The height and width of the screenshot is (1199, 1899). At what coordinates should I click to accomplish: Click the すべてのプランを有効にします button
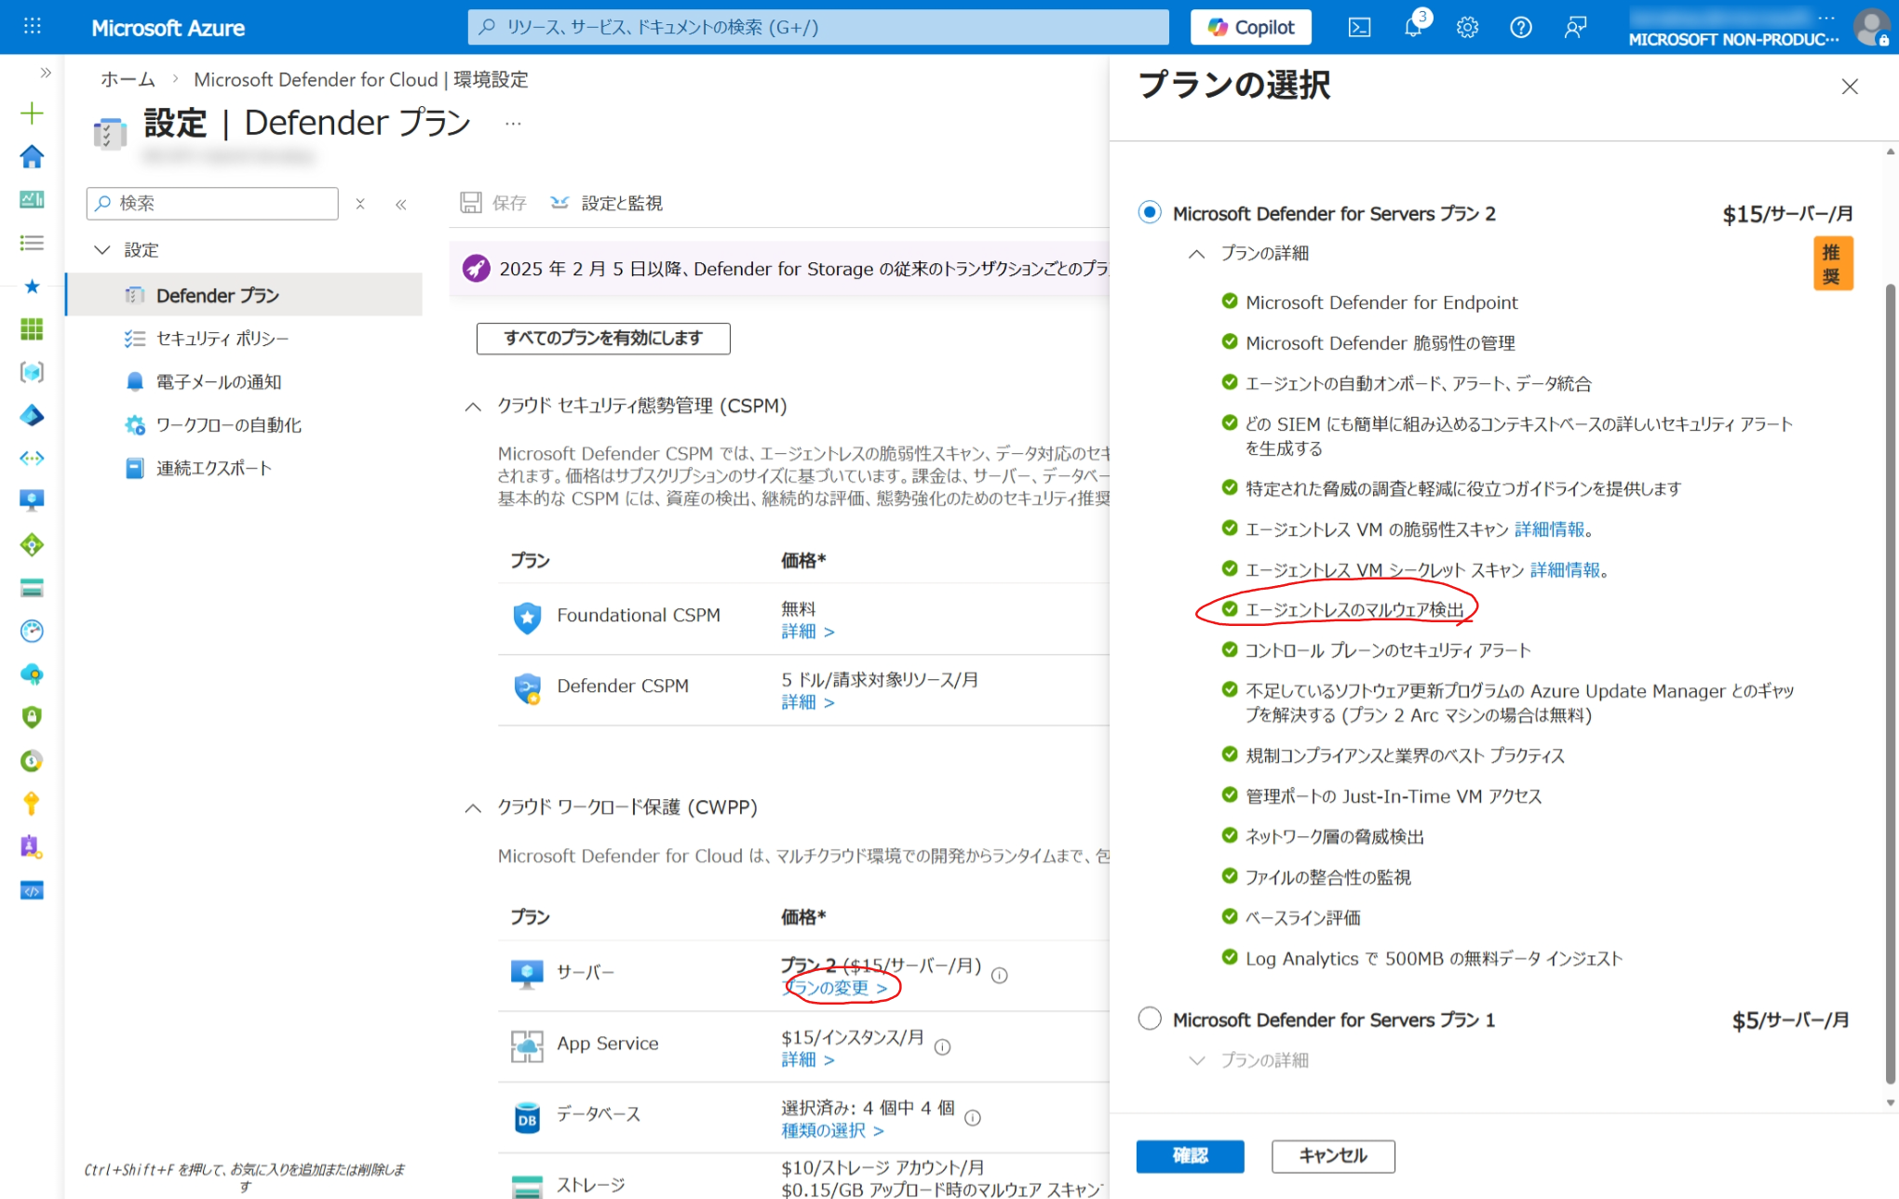click(603, 339)
